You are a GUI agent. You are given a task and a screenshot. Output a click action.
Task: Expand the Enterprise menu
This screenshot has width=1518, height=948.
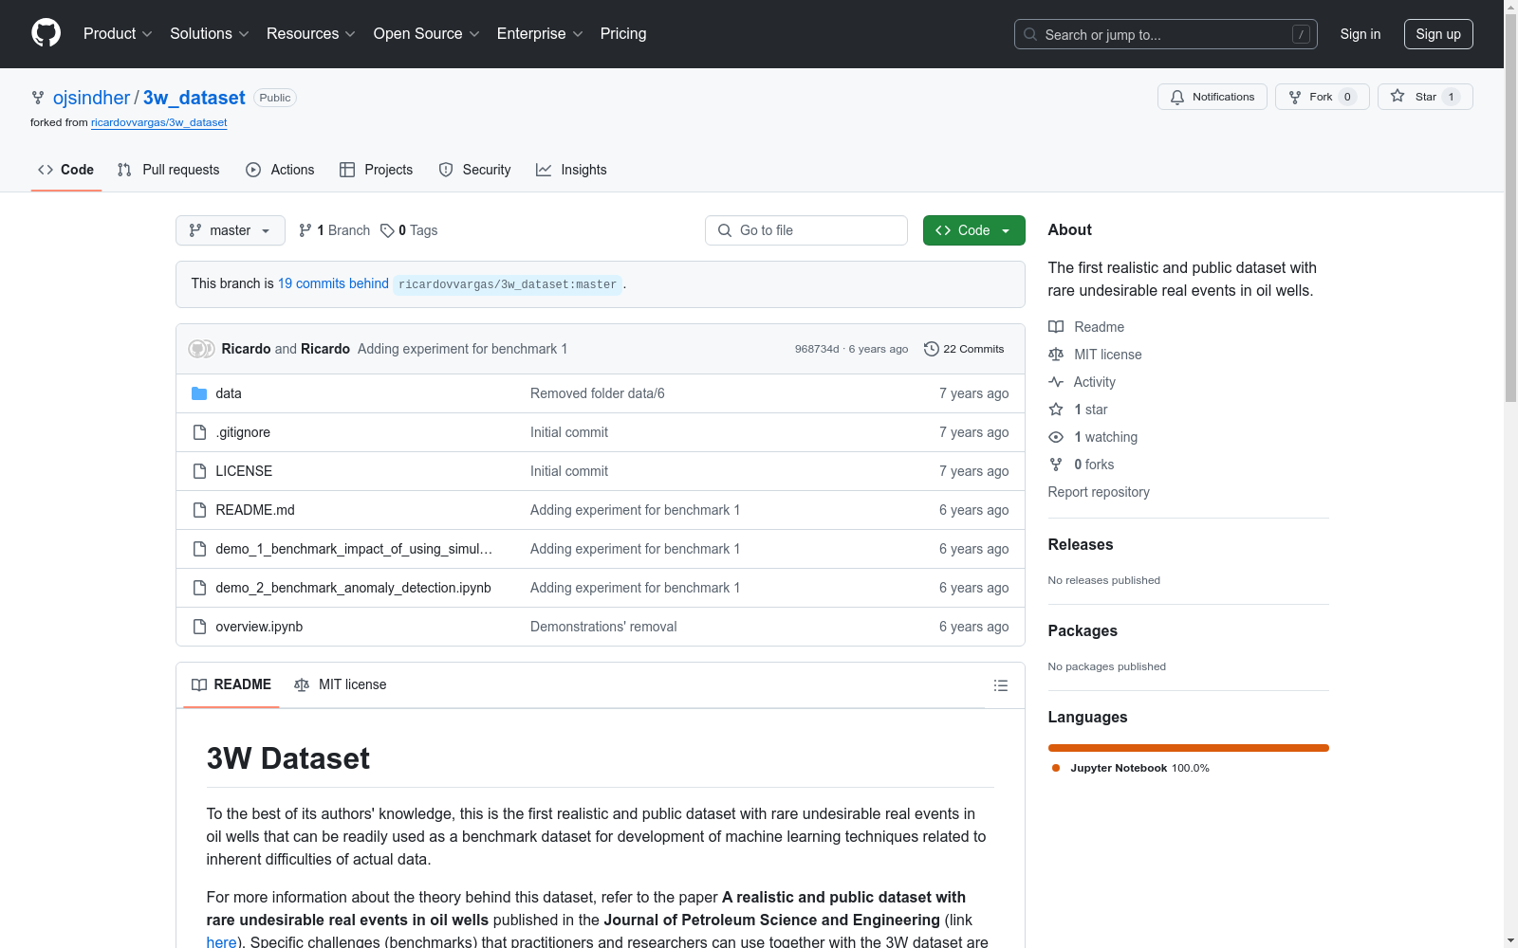(540, 33)
